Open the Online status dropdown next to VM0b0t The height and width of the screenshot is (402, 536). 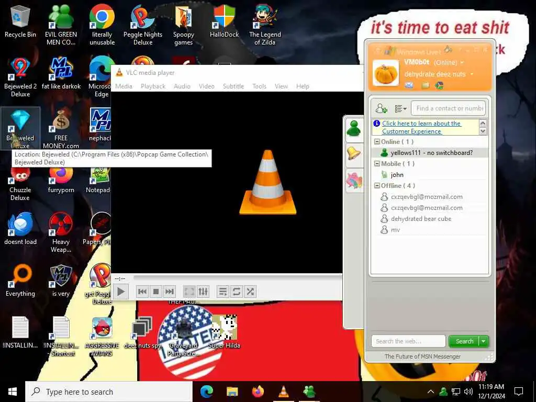click(x=462, y=63)
